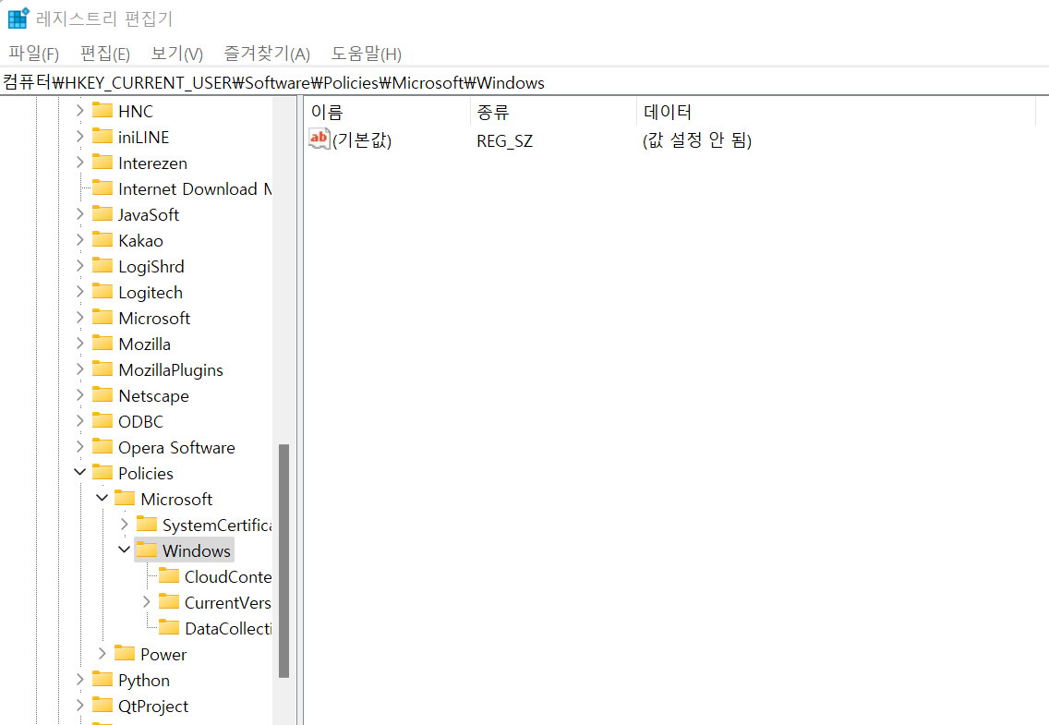Viewport: 1049px width, 725px height.
Task: Select the Microsoft key under Policies
Action: coord(176,499)
